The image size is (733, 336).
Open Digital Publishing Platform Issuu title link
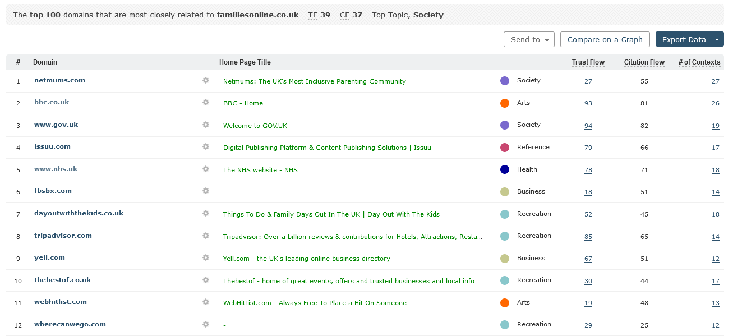click(x=327, y=148)
